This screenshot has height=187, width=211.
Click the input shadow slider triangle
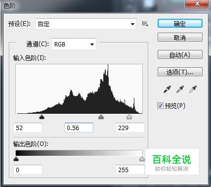click(42, 117)
